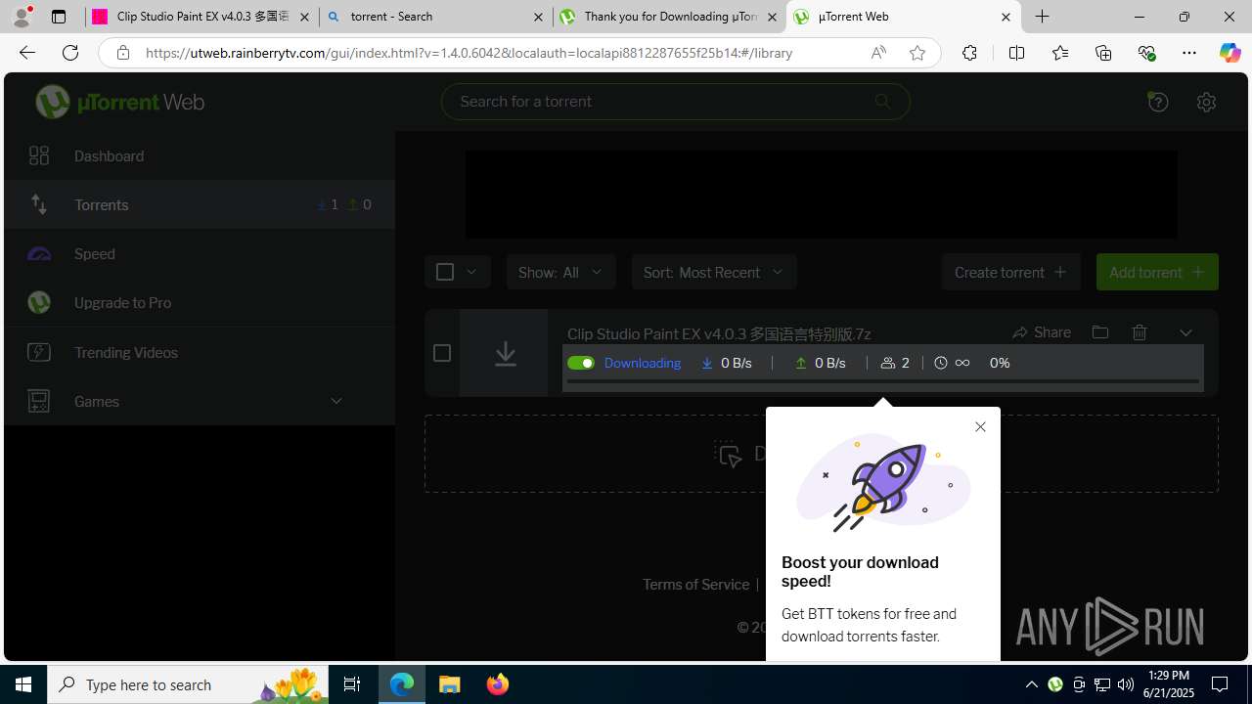Toggle the Downloading switch off
This screenshot has width=1252, height=704.
pos(580,363)
